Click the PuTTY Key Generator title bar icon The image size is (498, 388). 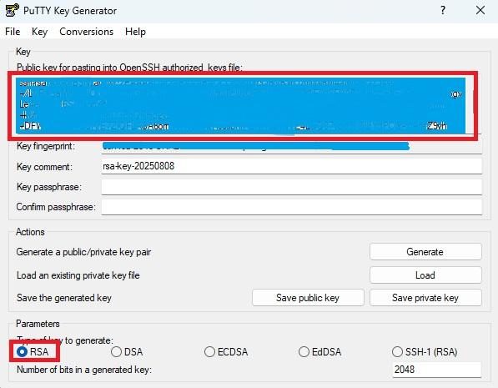coord(12,11)
